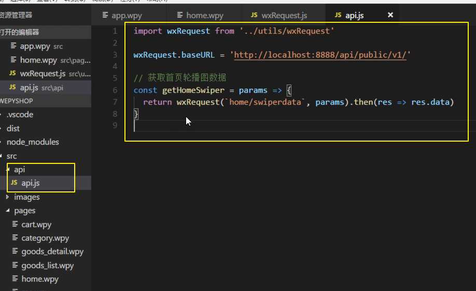The image size is (476, 291).
Task: Select app.wpy in the open editors list
Action: 35,46
